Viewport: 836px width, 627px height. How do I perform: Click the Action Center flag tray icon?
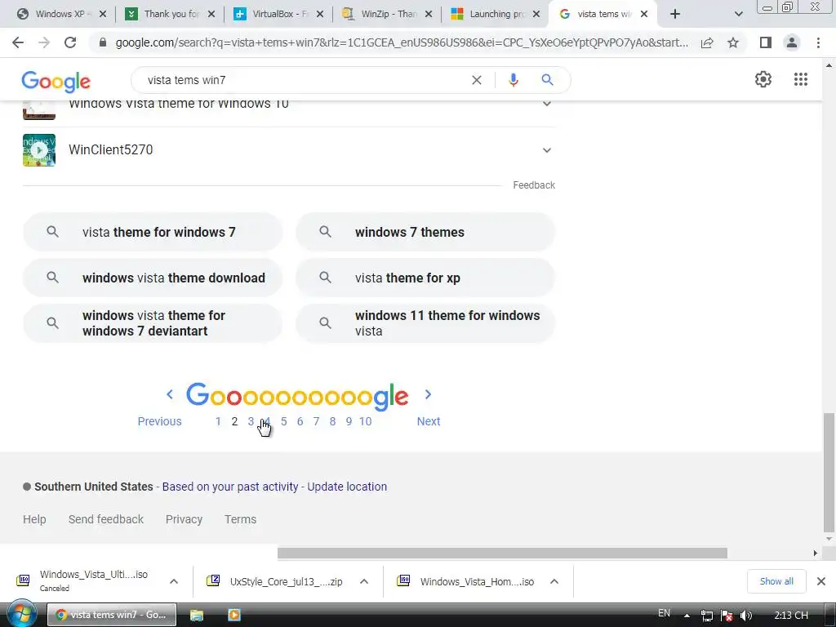(726, 616)
